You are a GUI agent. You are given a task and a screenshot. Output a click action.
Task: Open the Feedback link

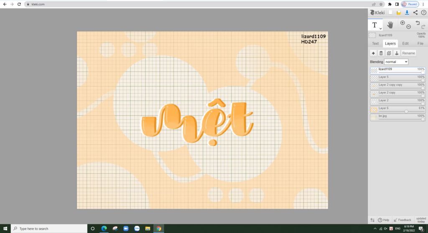[403, 220]
